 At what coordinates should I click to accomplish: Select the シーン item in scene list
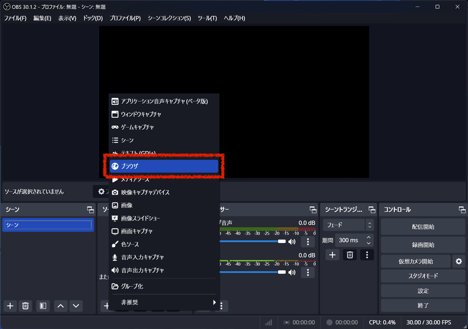click(48, 225)
